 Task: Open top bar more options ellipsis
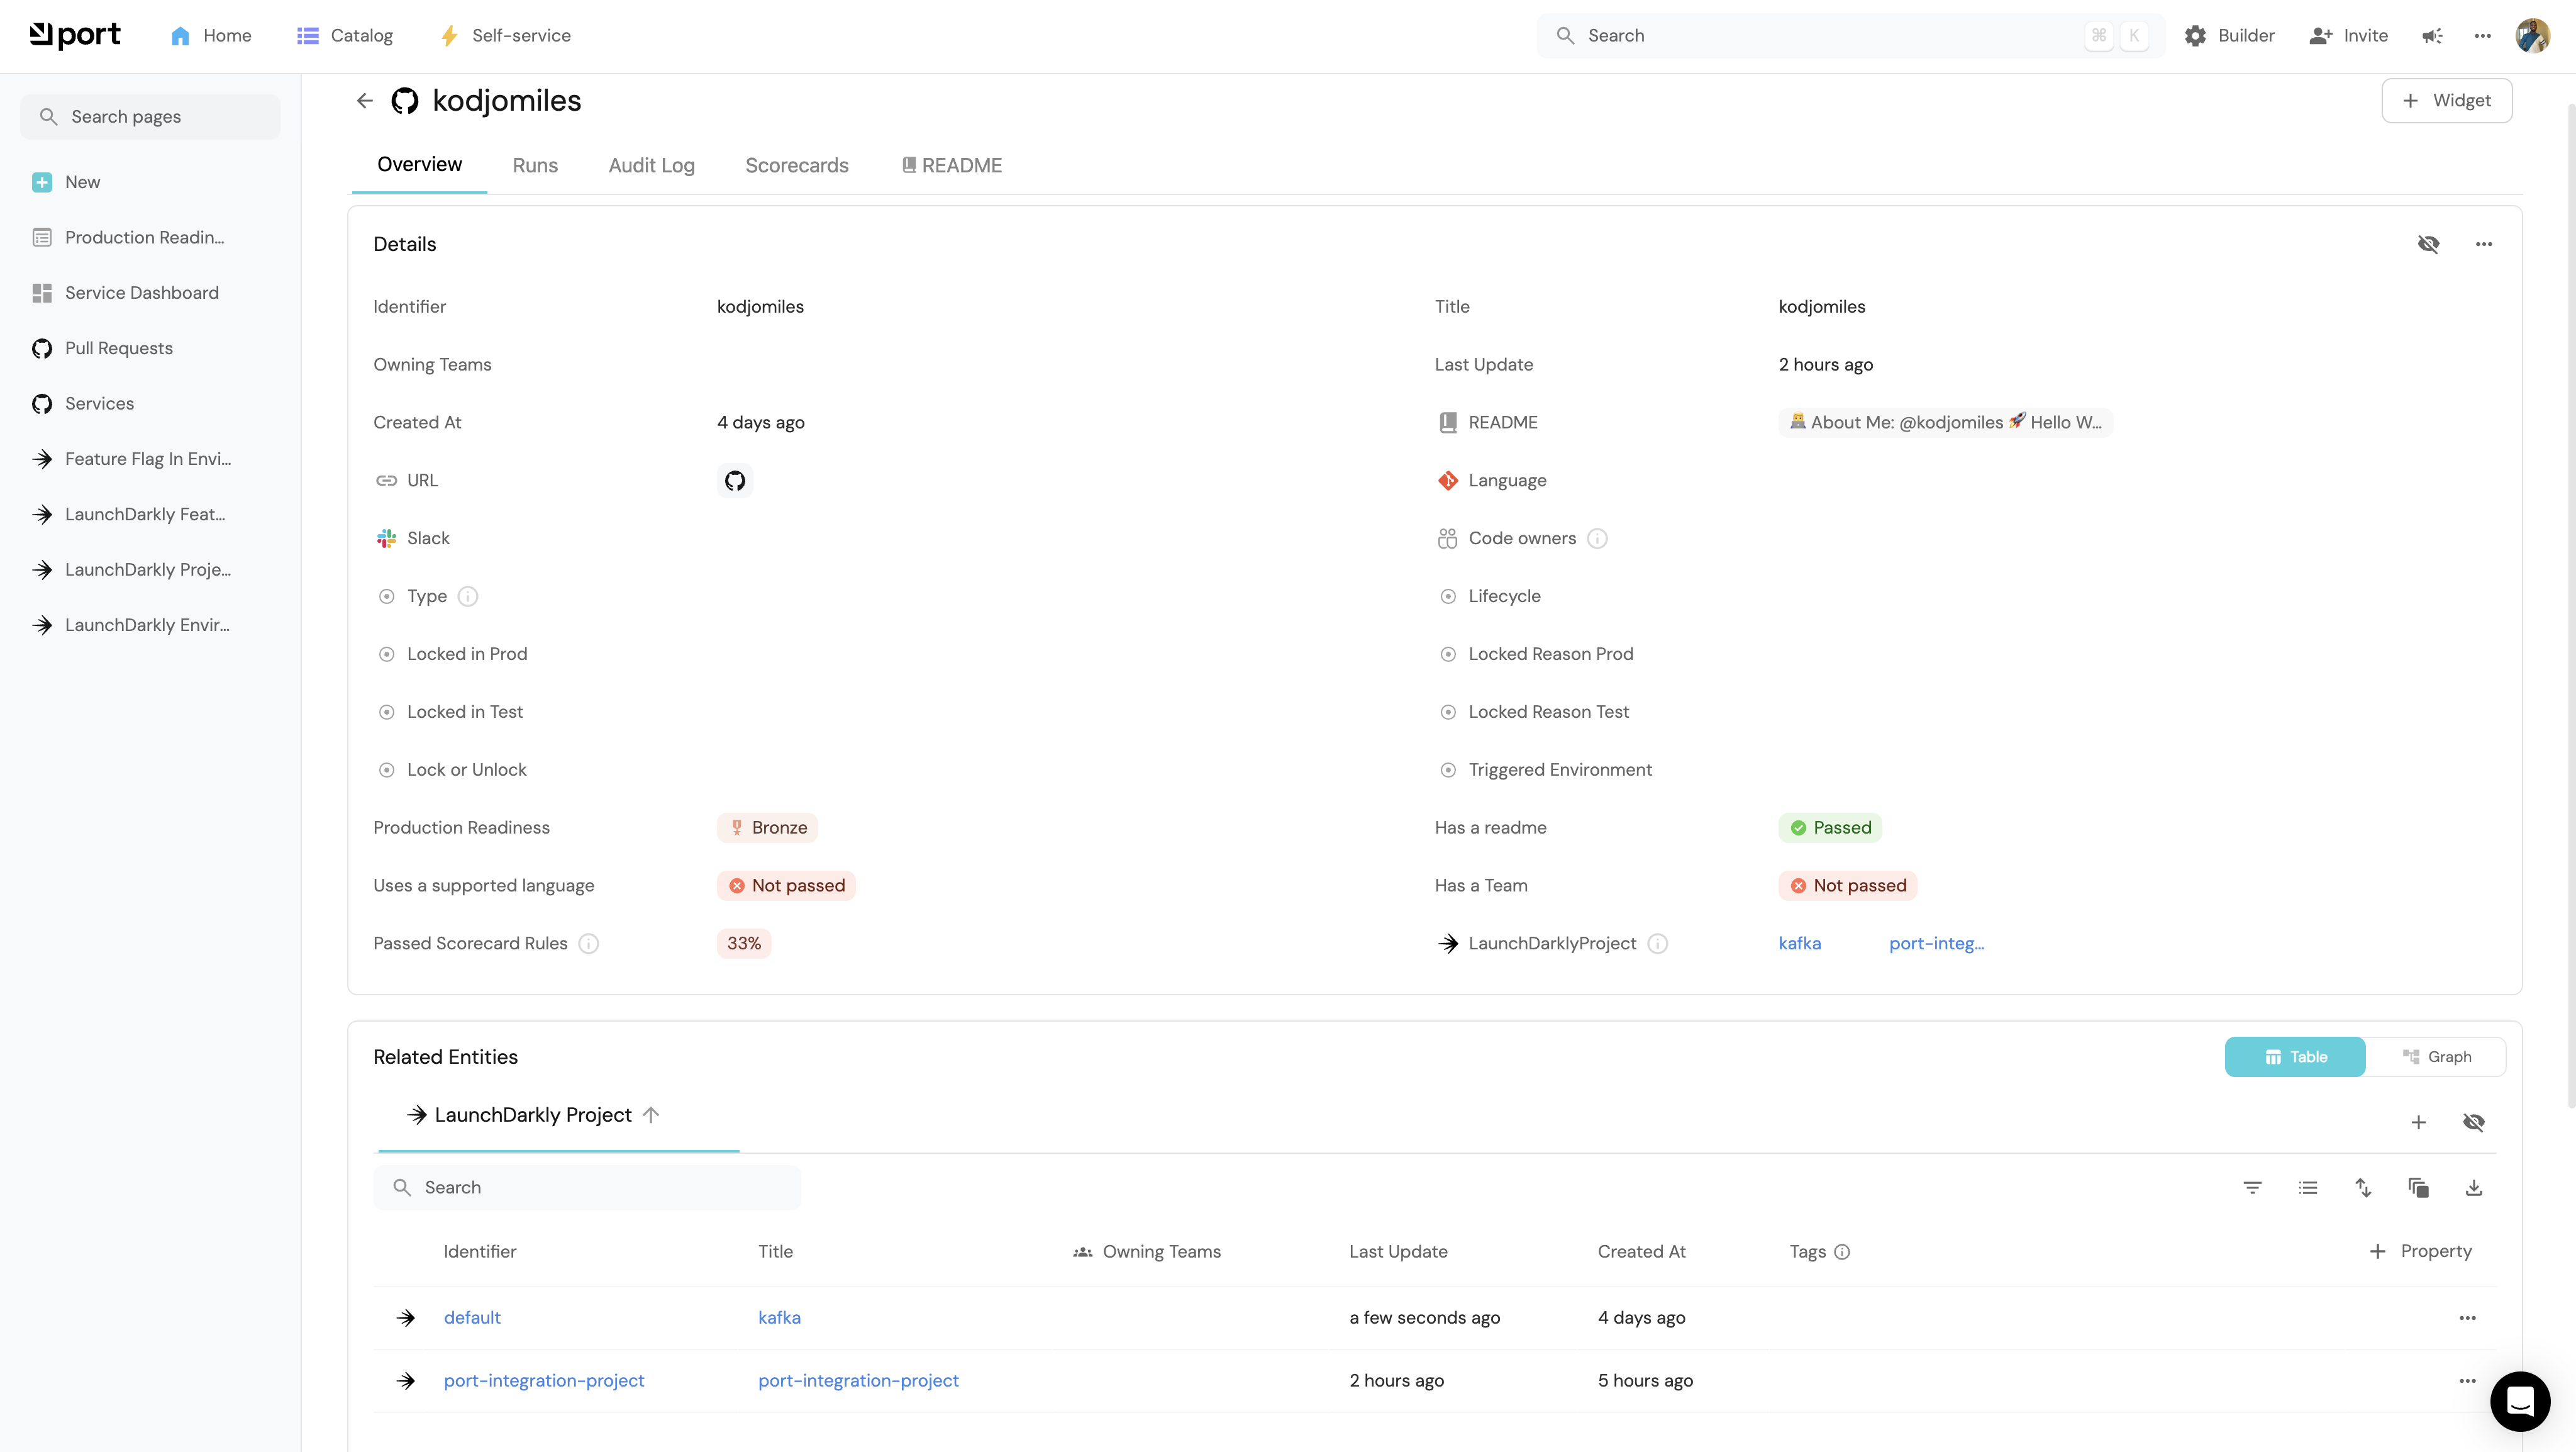point(2483,36)
